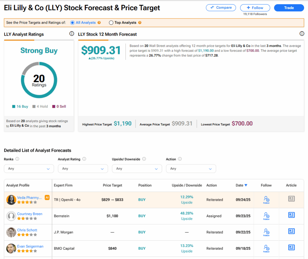Click the Upside / Downside column header
This screenshot has height=259, width=308.
click(x=187, y=185)
